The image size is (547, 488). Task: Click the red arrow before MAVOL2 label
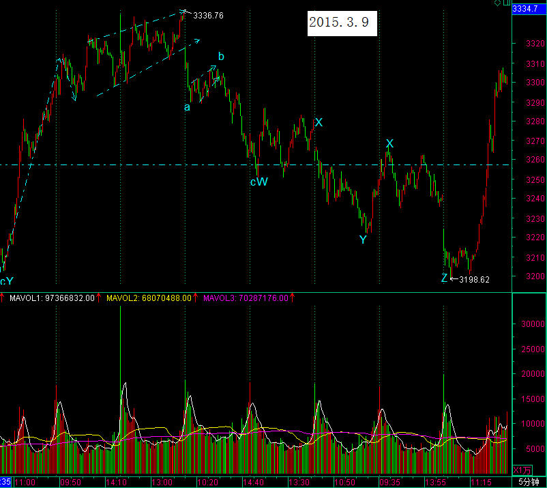click(x=100, y=298)
